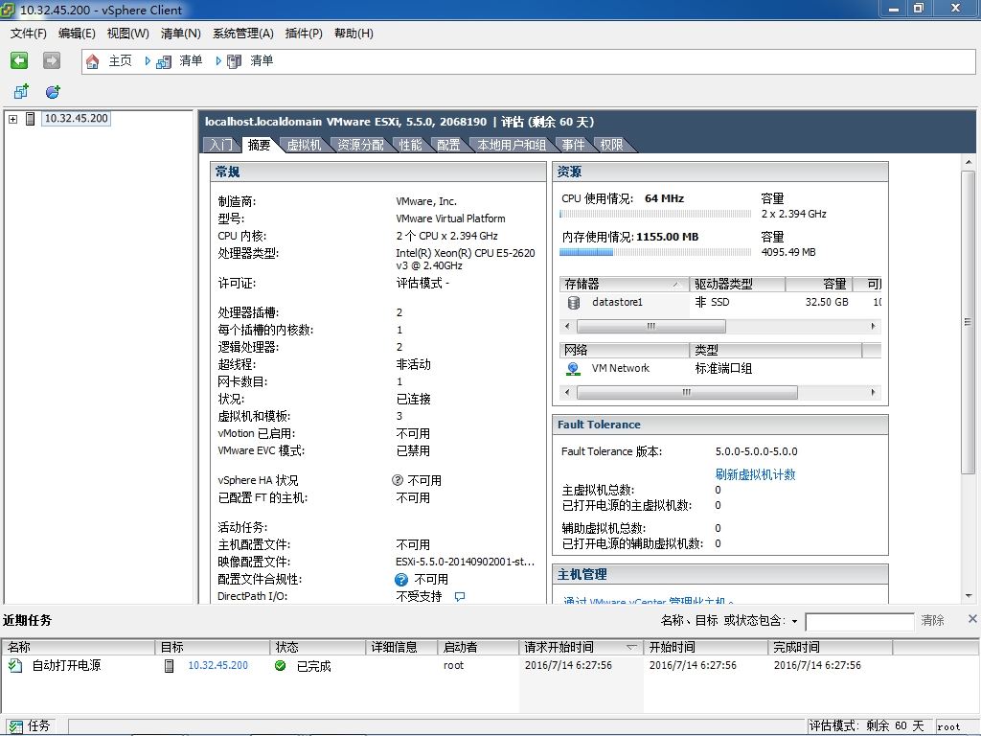981x736 pixels.
Task: Switch to the 配置 tab
Action: [x=448, y=146]
